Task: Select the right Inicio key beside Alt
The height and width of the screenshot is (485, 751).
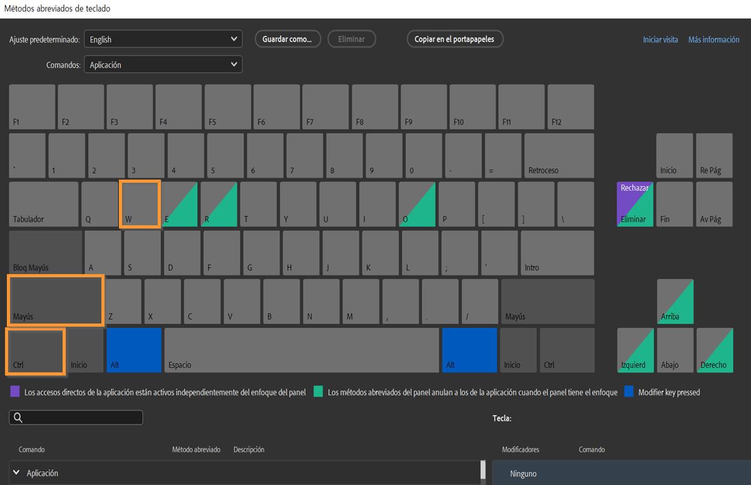Action: pos(518,350)
